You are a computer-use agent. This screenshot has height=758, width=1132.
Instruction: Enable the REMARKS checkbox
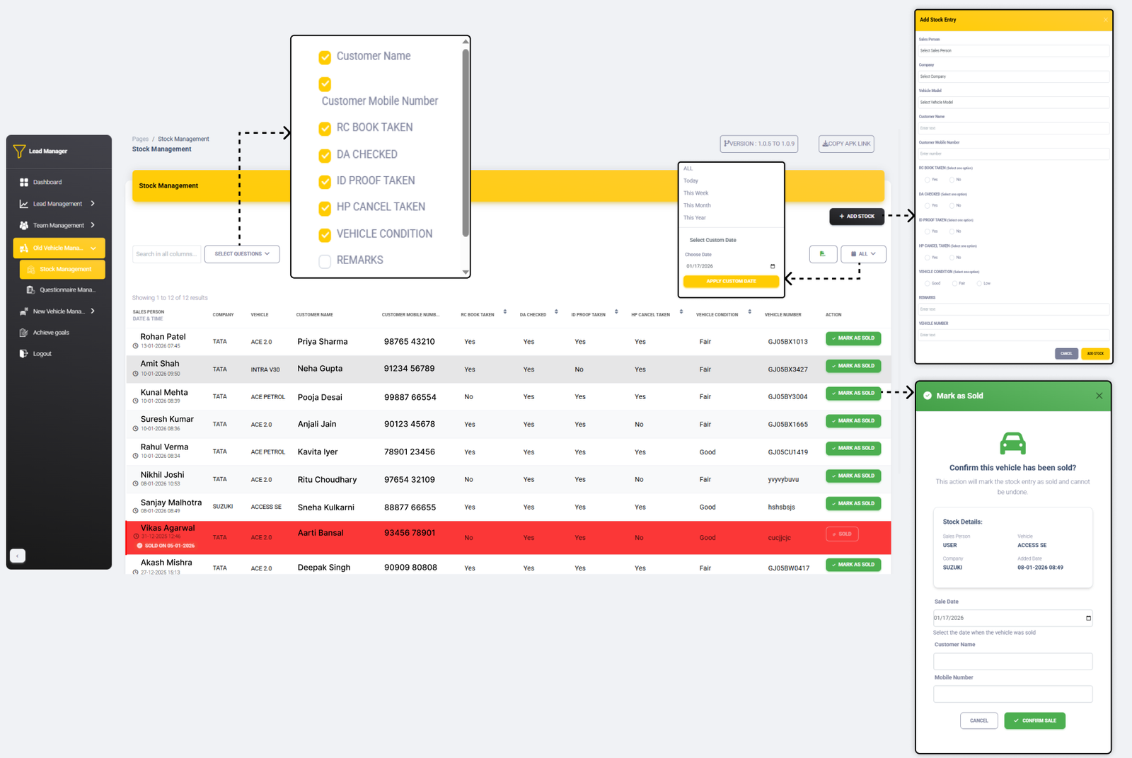325,261
